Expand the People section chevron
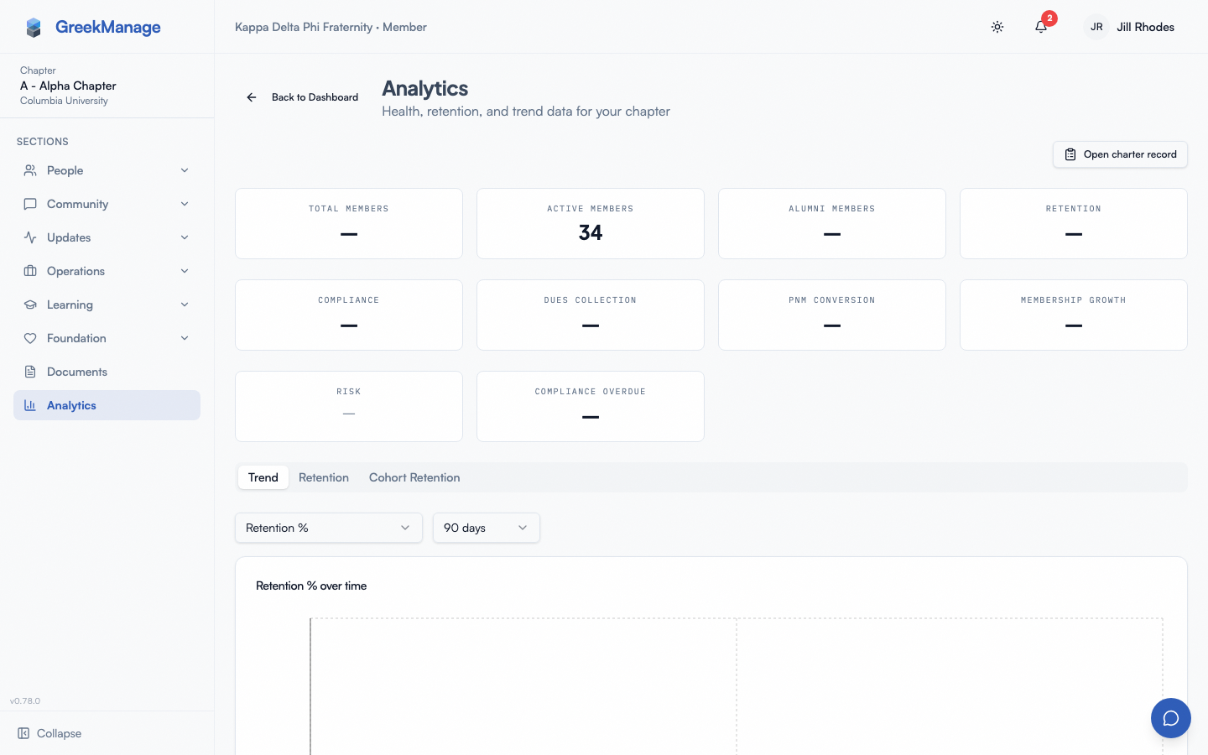 coord(185,170)
